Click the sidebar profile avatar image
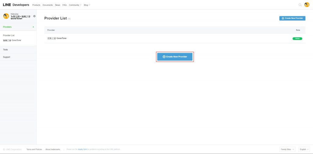Viewport: 313px width, 154px height. tap(6, 16)
